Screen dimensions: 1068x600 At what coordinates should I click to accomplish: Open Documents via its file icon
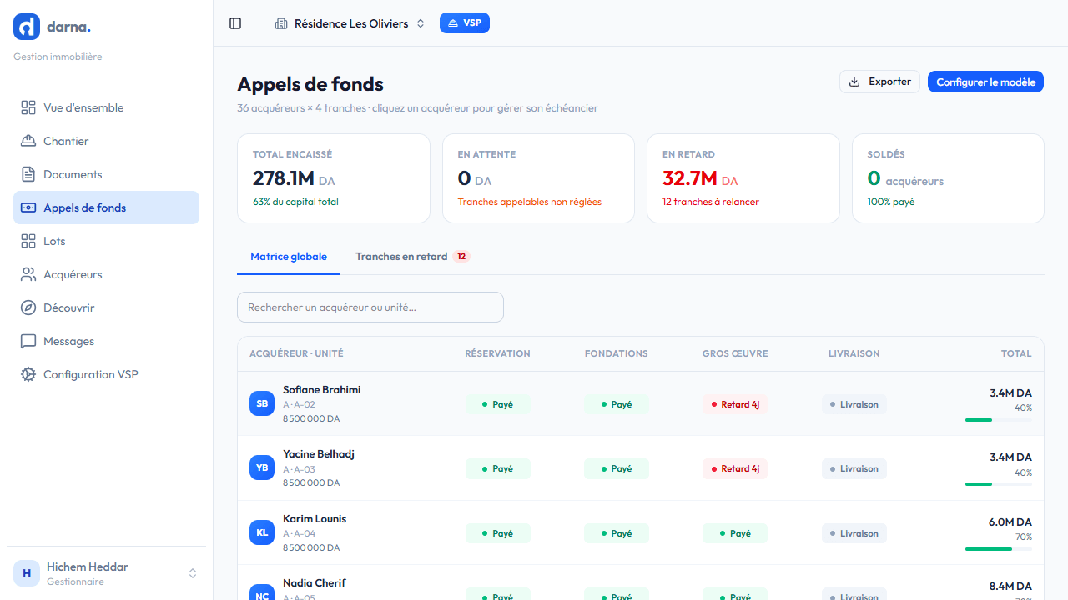28,174
